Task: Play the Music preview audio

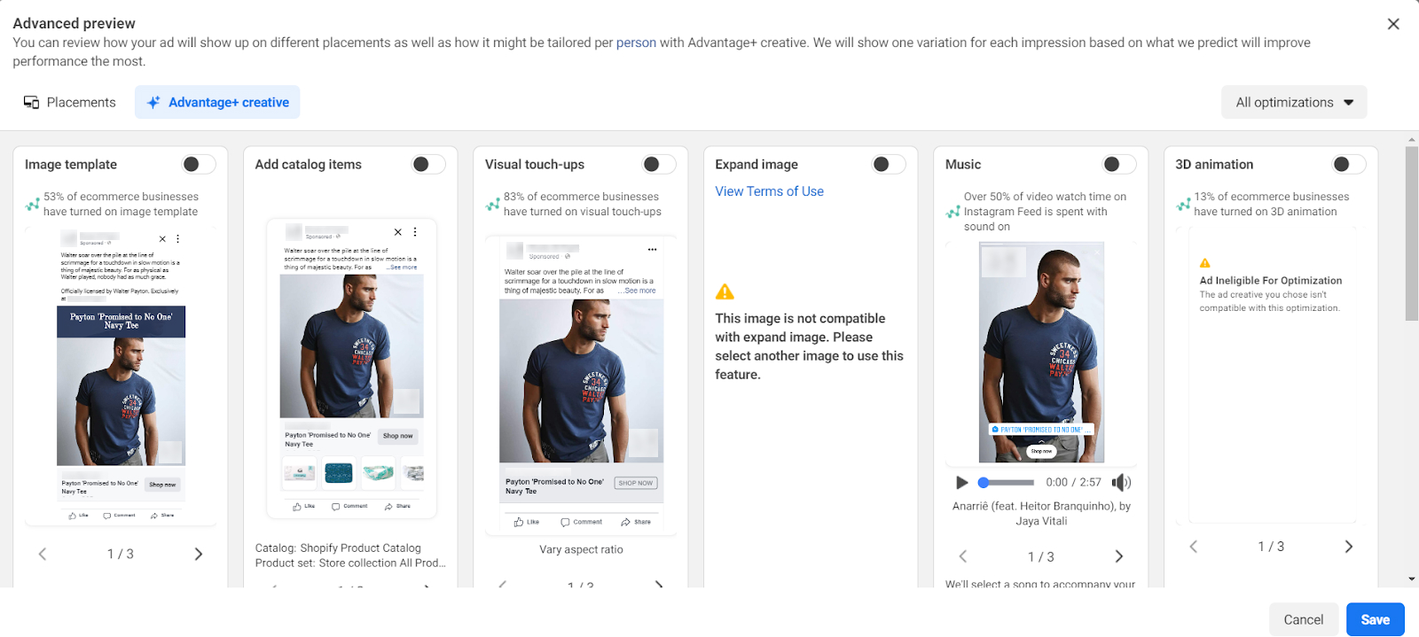Action: (x=962, y=483)
